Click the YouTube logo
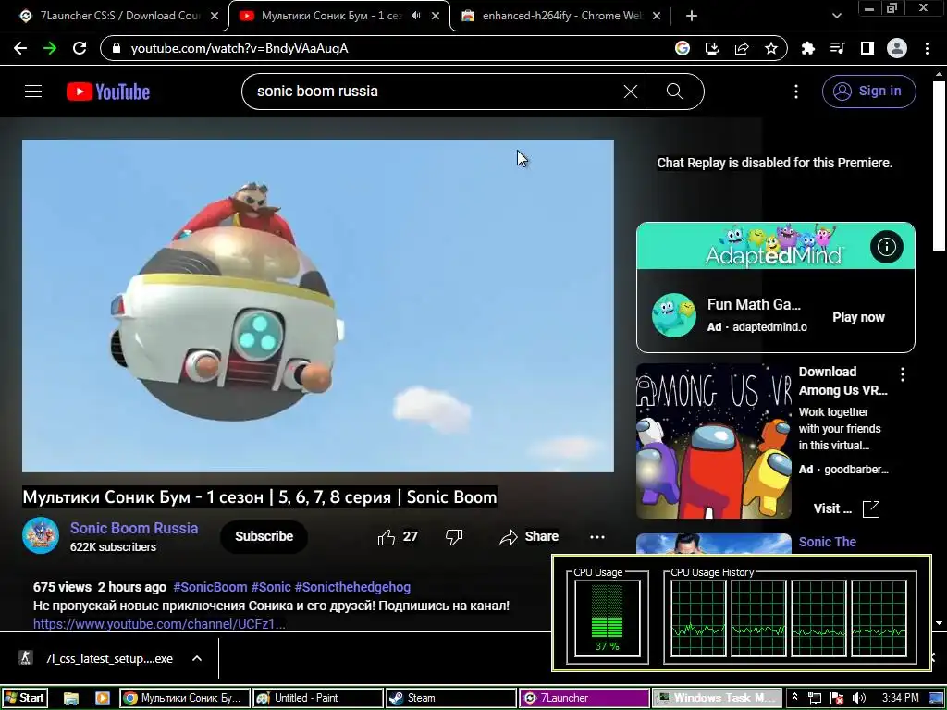947x710 pixels. coord(108,92)
